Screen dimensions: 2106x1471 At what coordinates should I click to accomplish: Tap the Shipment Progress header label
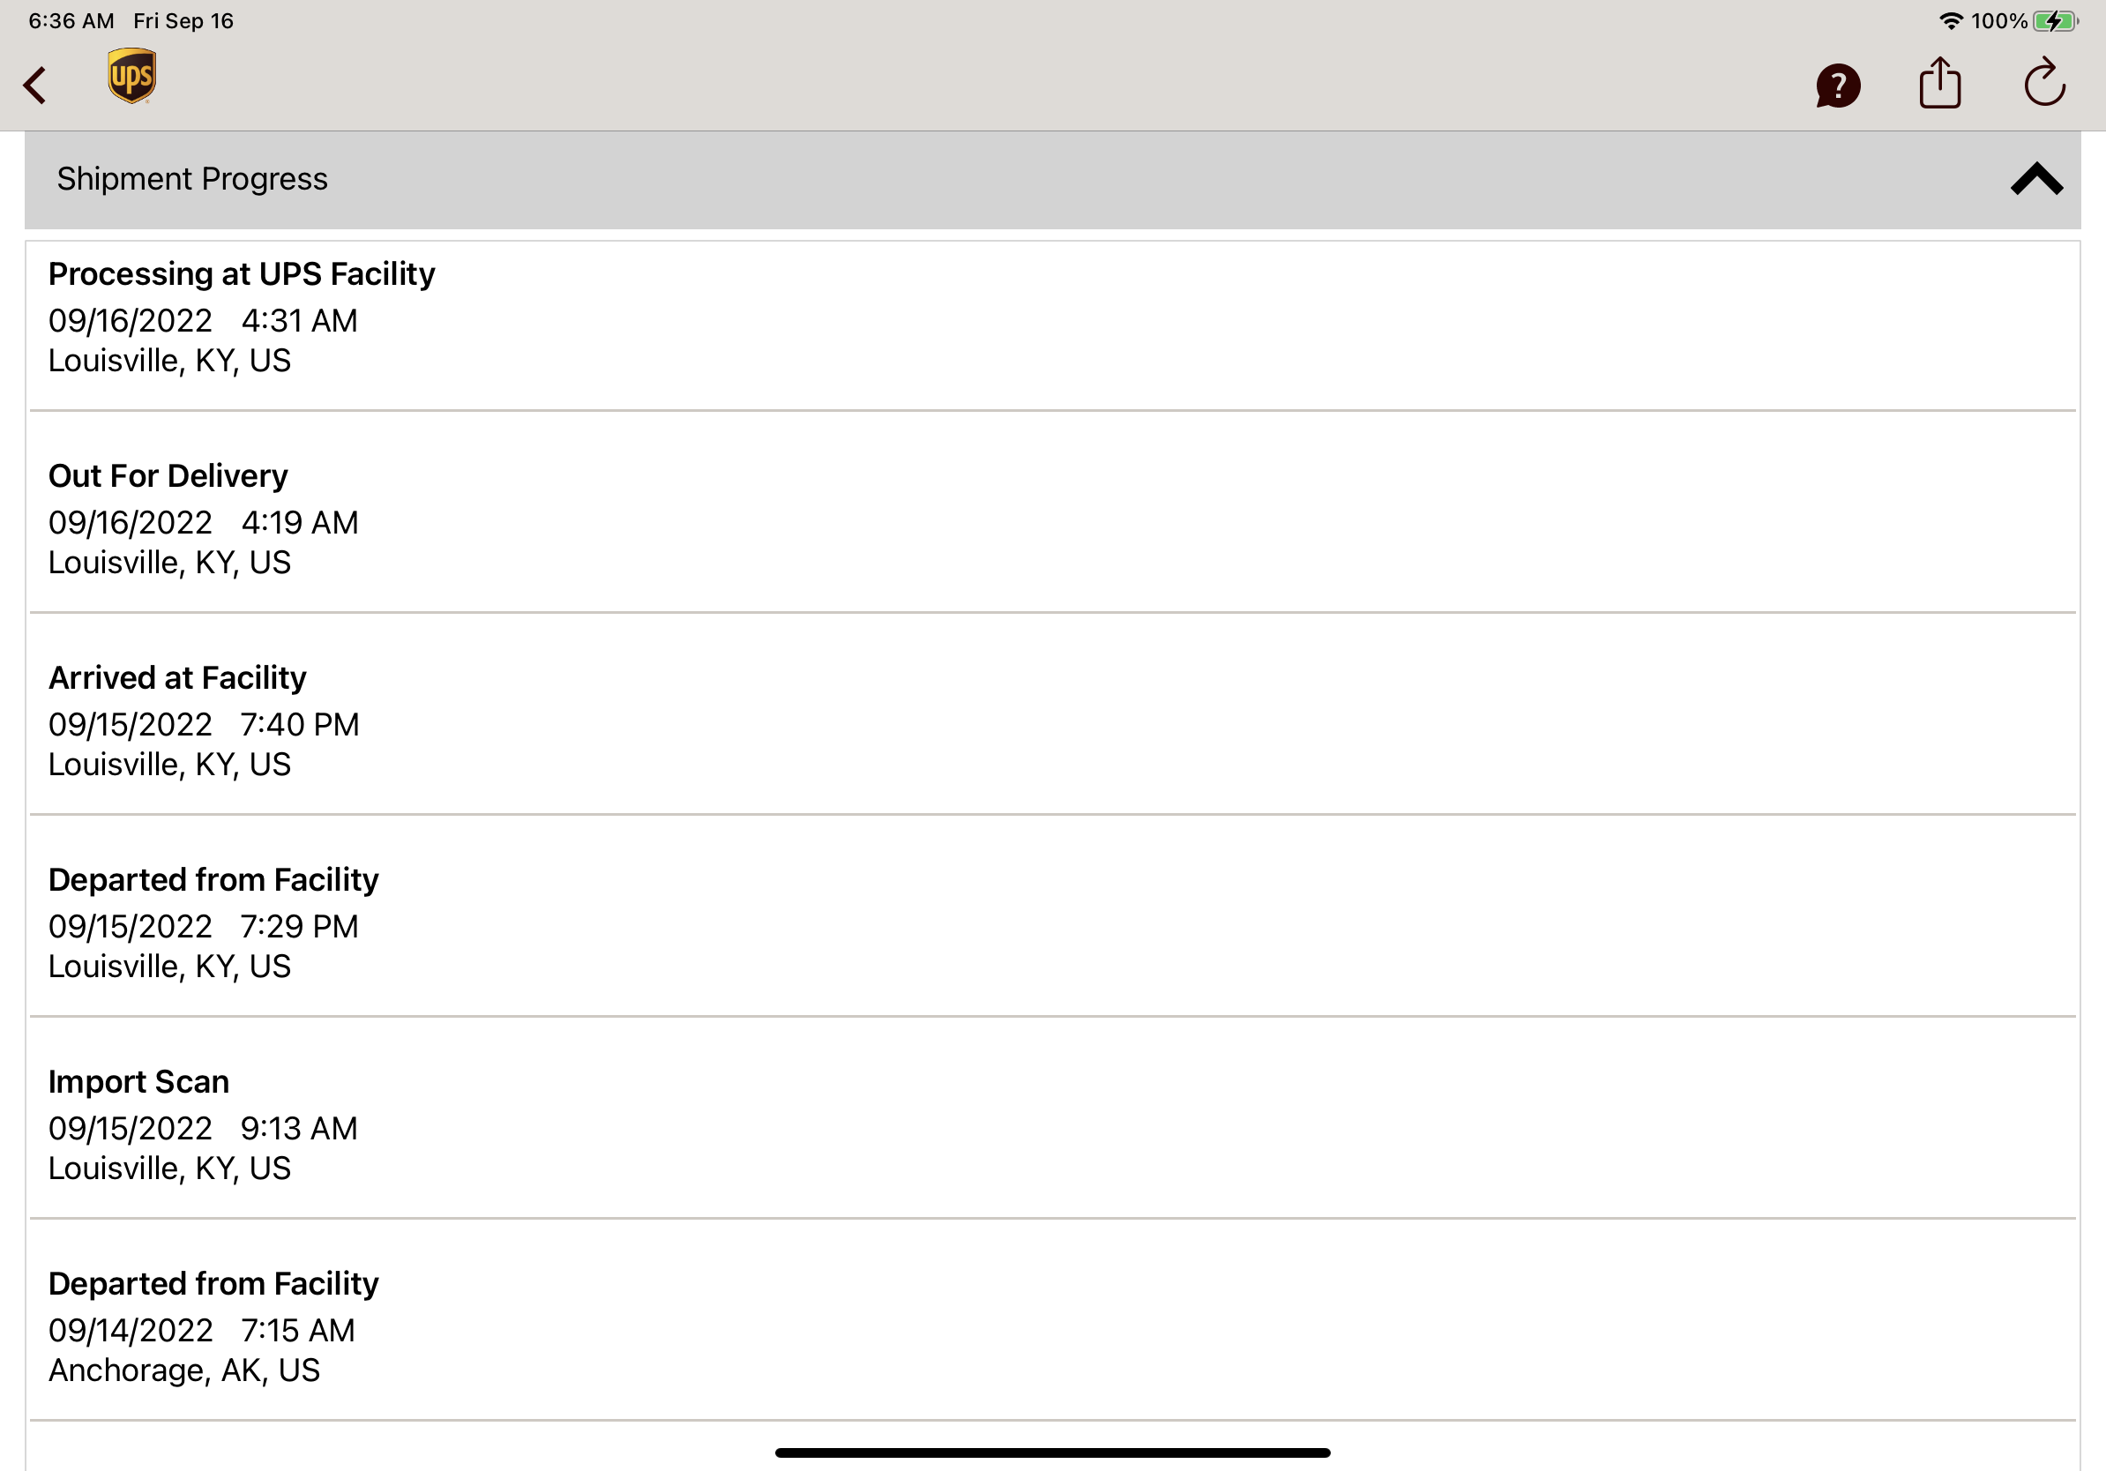point(191,179)
